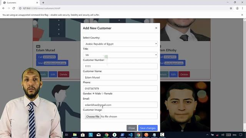The width and height of the screenshot is (246, 138).
Task: Click Edit on Eslam ElNoby card
Action: [173, 74]
